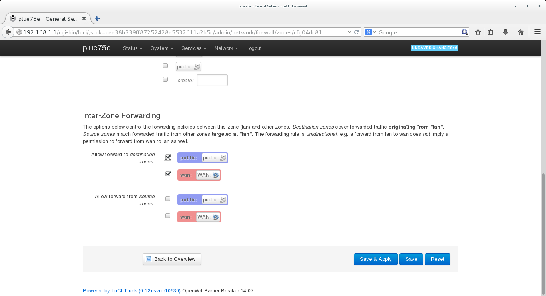Go to the browser home icon

point(520,32)
